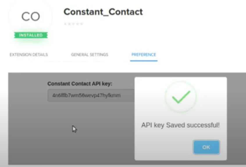Click the circle around the checkmark
Screen dimensions: 246x167
tap(181, 97)
